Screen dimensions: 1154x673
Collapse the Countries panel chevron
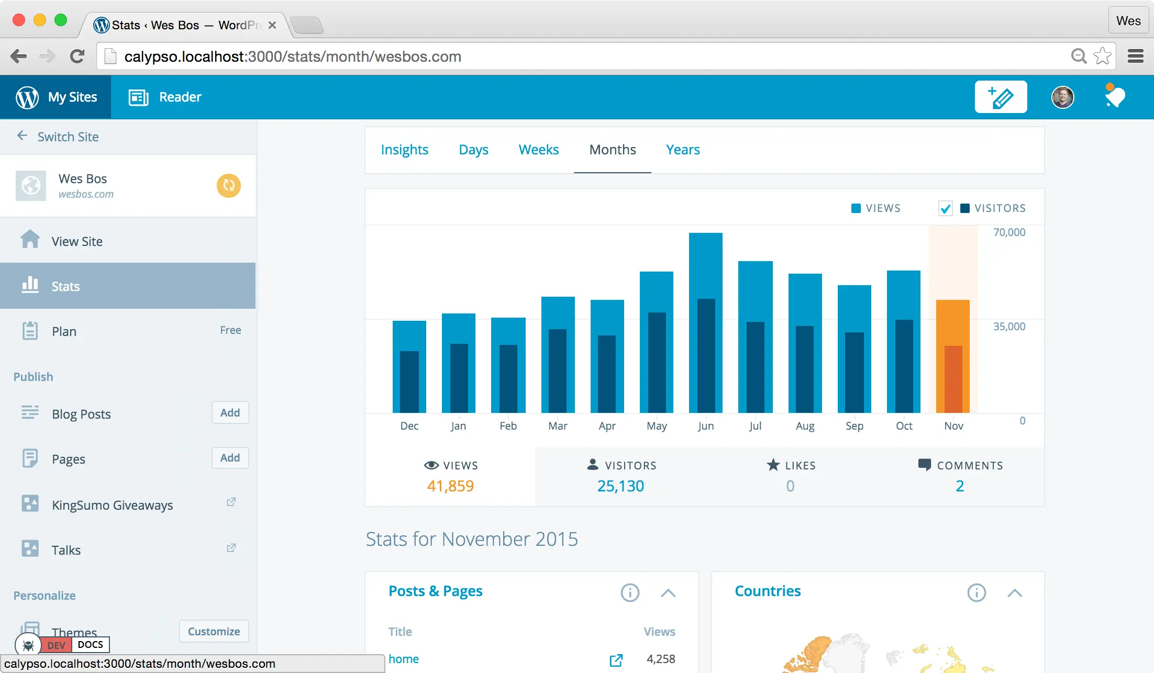[x=1014, y=592]
